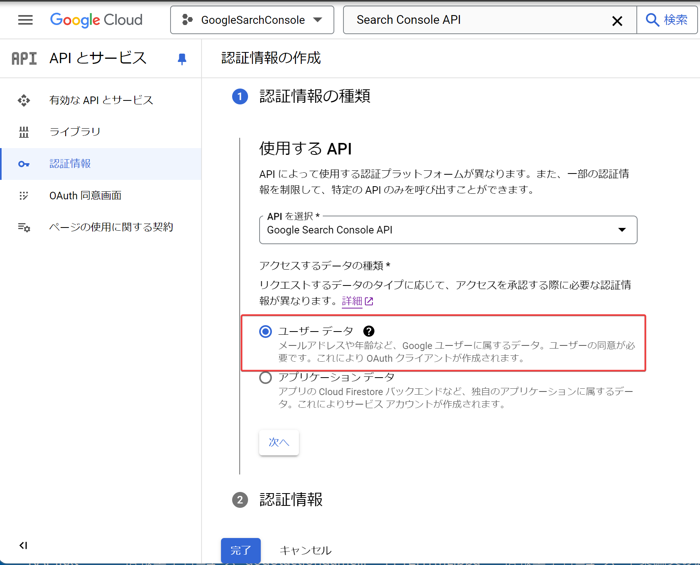Click the 次へ button
Screen dimensions: 700x565
pyautogui.click(x=279, y=442)
